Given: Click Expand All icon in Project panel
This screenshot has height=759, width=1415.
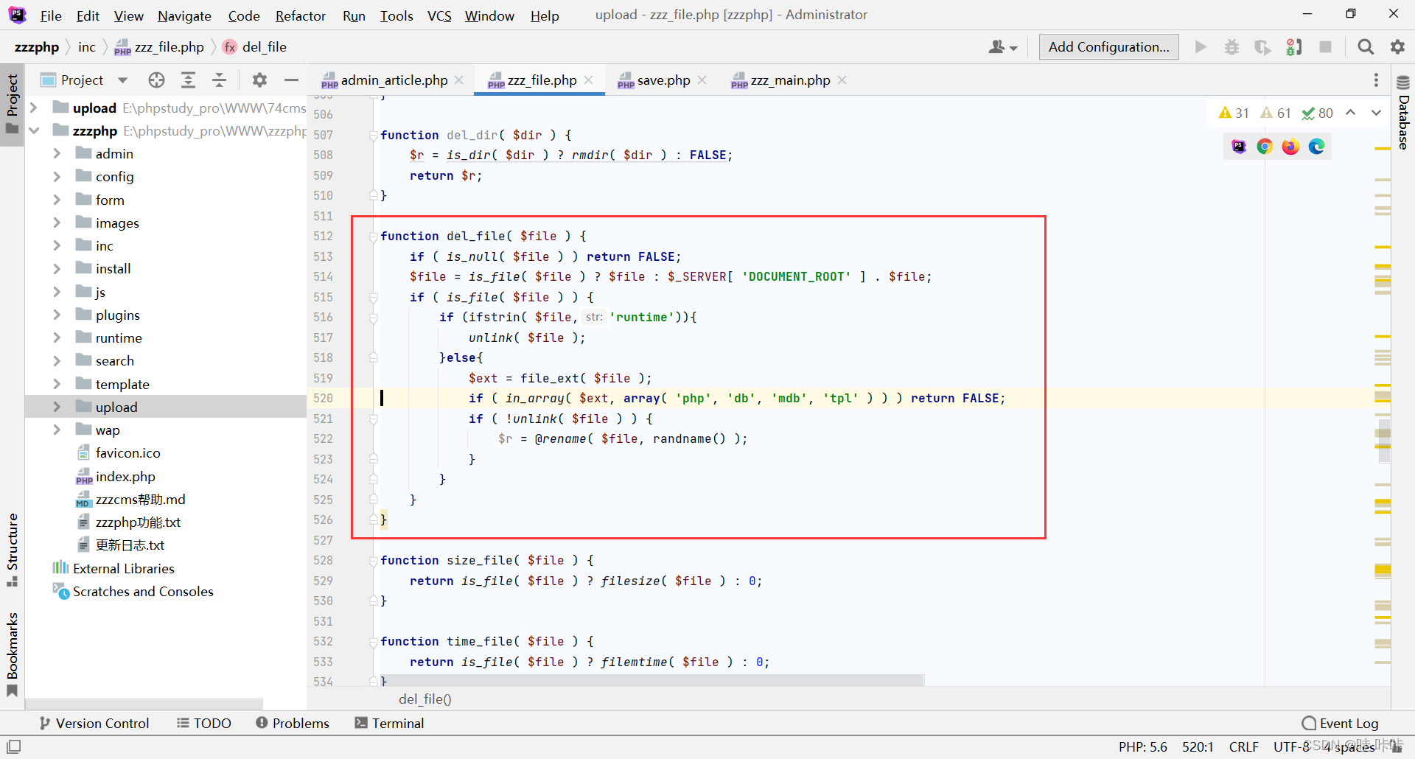Looking at the screenshot, I should (188, 80).
